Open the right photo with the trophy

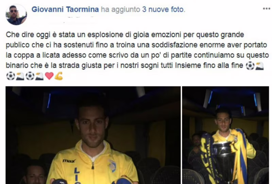point(225,135)
